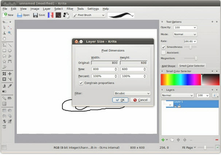Open the Layer menu

47,9
